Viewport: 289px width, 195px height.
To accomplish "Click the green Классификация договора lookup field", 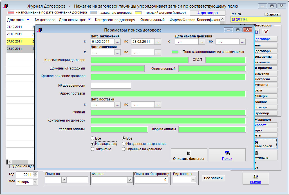I will pyautogui.click(x=139, y=60).
